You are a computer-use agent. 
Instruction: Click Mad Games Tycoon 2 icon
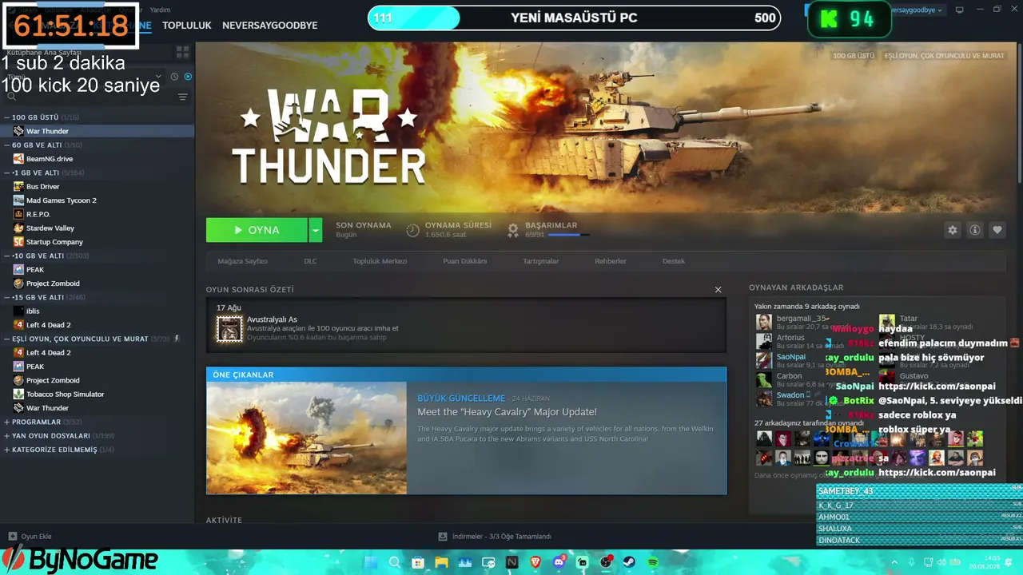18,200
